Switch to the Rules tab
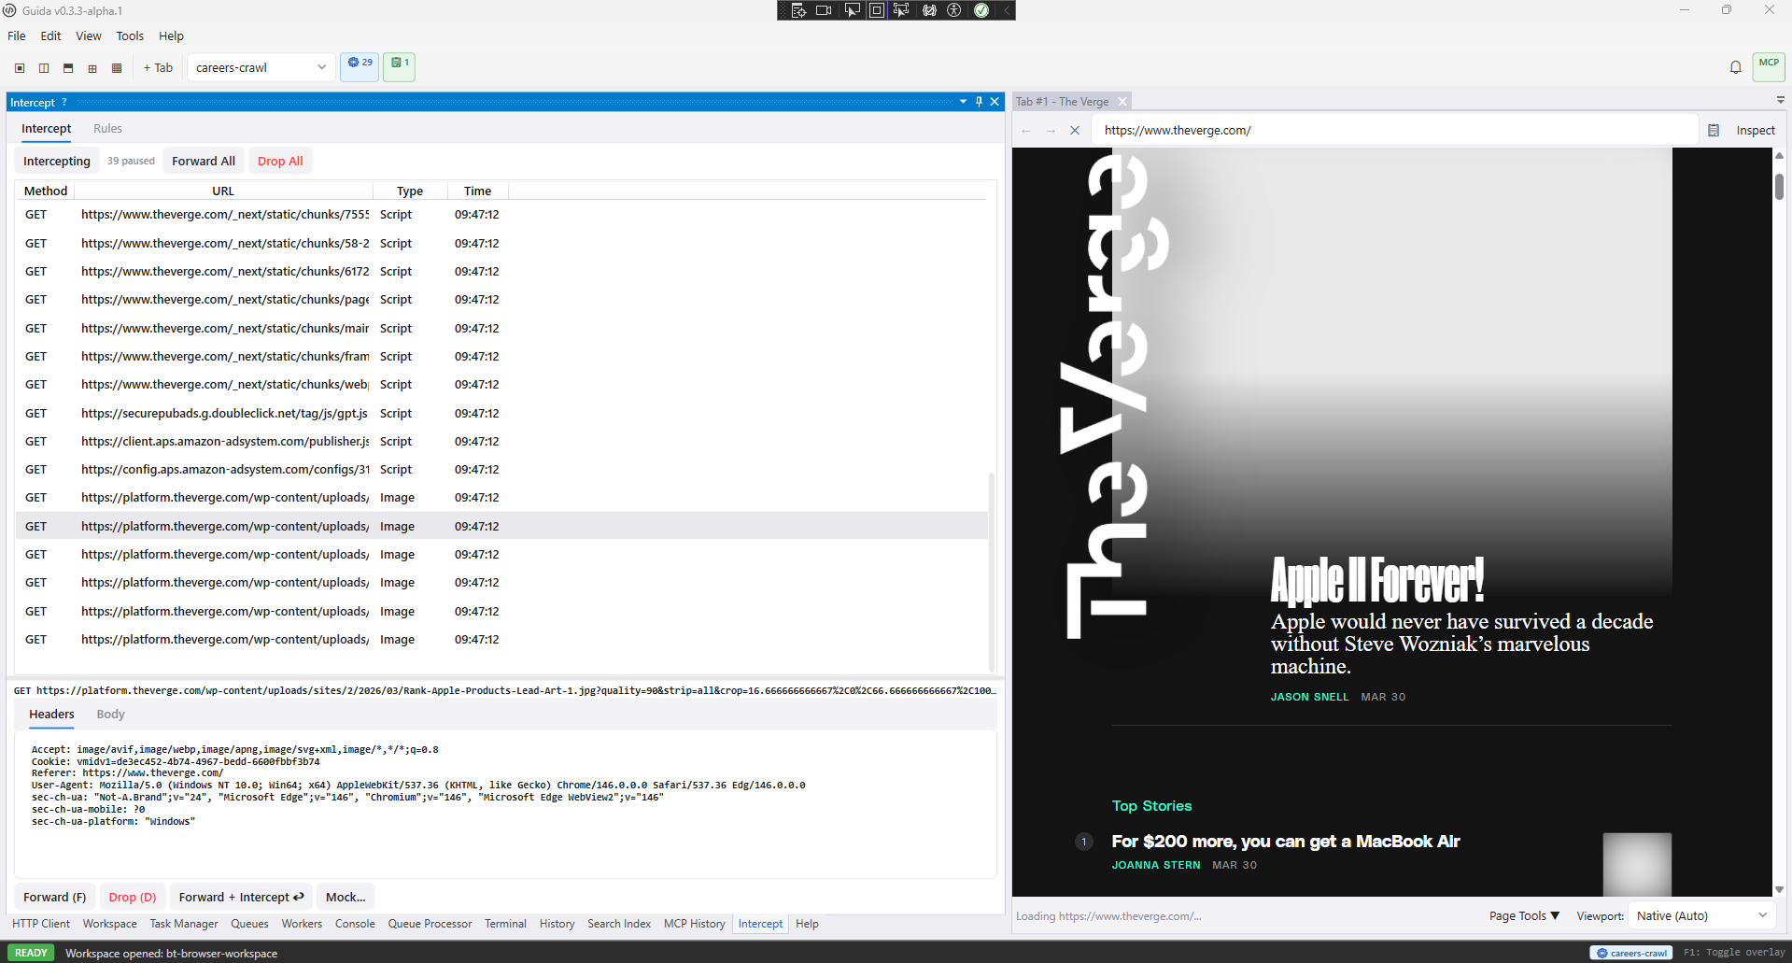This screenshot has height=963, width=1792. [107, 129]
